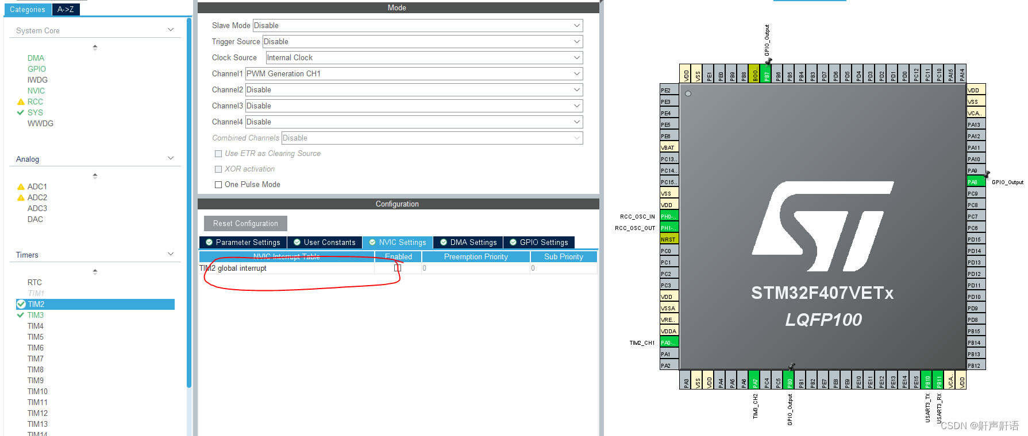This screenshot has height=436, width=1028.
Task: Click the ADC2 warning triangle icon
Action: [x=21, y=198]
